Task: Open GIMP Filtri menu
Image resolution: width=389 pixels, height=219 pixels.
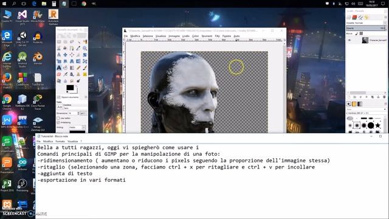Action: [x=218, y=36]
